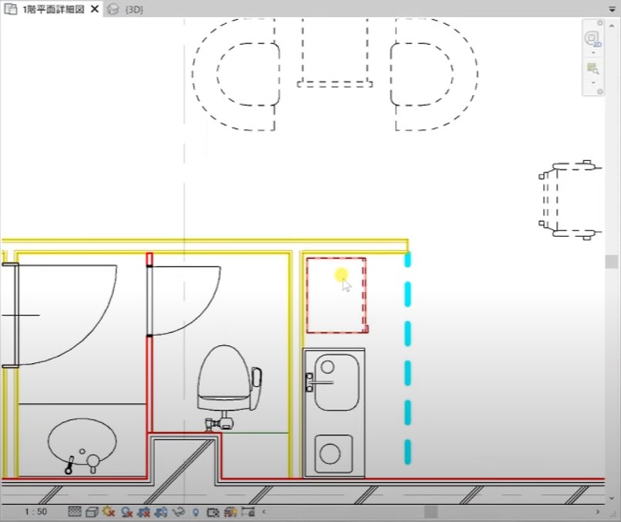Screen dimensions: 621x522
Task: Open Temporary Hide/Isolate glasses icon
Action: click(178, 512)
